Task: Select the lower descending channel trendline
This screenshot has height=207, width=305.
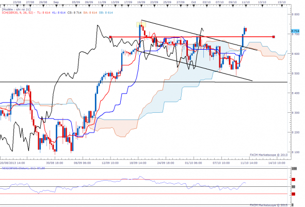Action: pyautogui.click(x=195, y=66)
